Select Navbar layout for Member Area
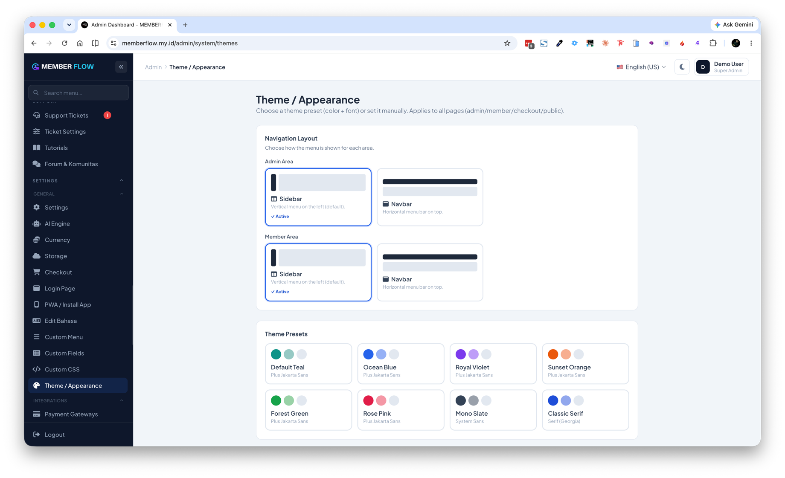The width and height of the screenshot is (785, 478). pyautogui.click(x=430, y=272)
